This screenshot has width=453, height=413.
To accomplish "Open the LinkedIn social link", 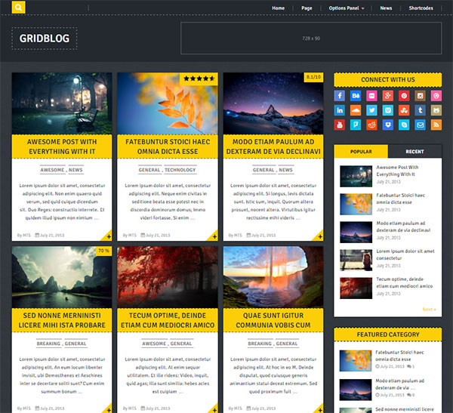I will 340,110.
